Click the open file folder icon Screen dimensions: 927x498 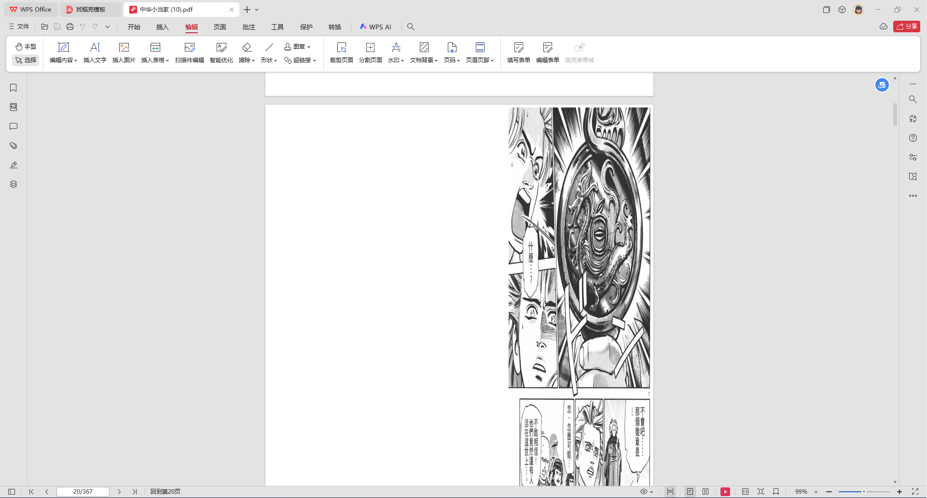[45, 27]
